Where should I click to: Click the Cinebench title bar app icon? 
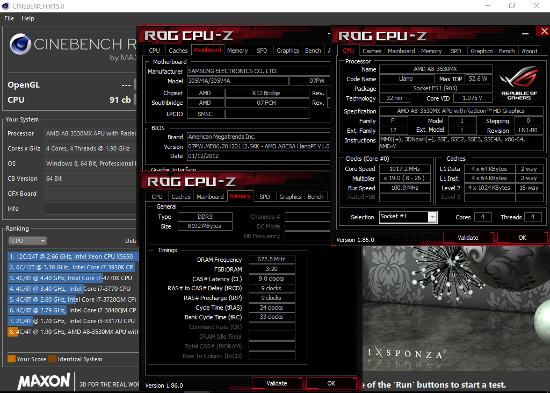(x=5, y=6)
